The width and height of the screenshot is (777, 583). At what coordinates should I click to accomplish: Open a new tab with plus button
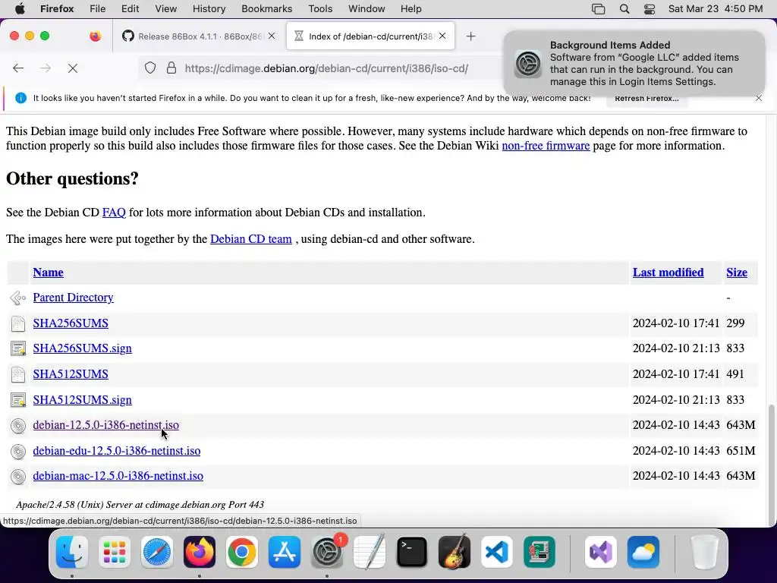pos(470,36)
